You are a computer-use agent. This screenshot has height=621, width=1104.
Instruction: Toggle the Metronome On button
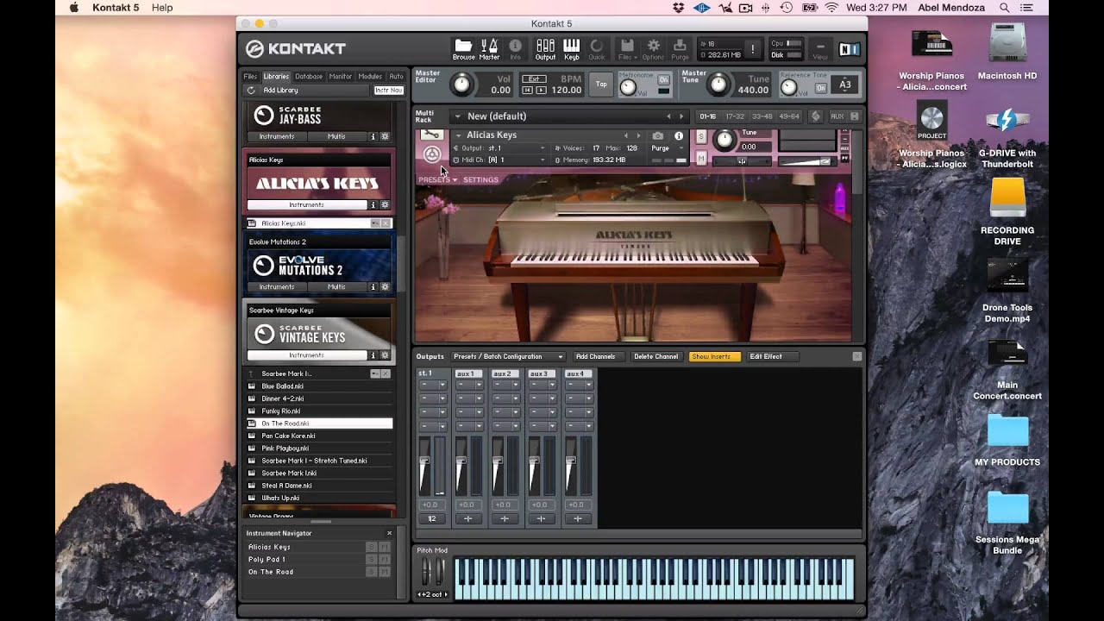click(x=663, y=79)
